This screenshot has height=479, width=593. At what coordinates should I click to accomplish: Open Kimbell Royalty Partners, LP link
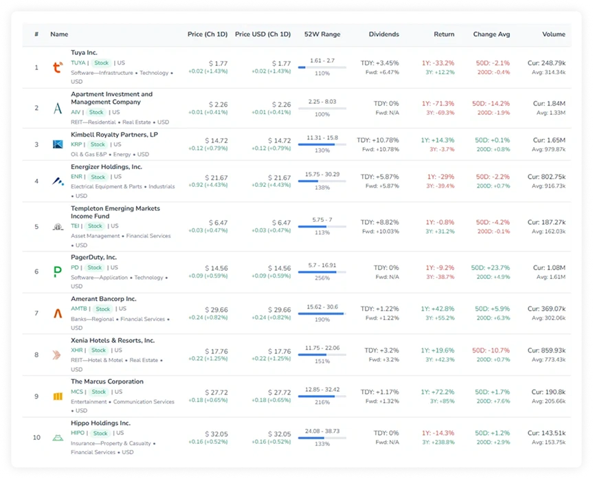114,134
